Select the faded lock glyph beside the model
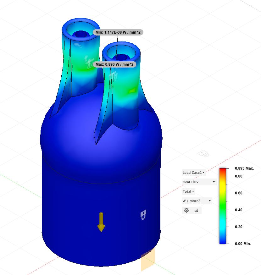 [204, 154]
